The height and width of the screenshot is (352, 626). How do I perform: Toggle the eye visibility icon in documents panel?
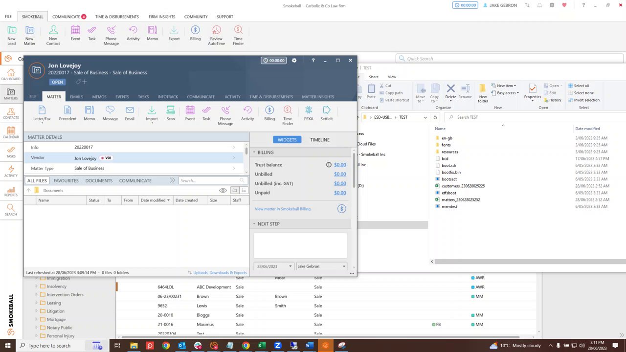point(223,190)
